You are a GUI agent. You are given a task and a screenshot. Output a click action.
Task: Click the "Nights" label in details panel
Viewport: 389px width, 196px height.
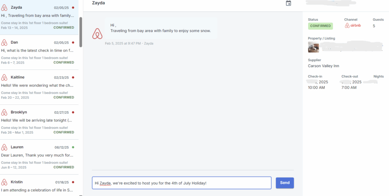click(x=379, y=76)
